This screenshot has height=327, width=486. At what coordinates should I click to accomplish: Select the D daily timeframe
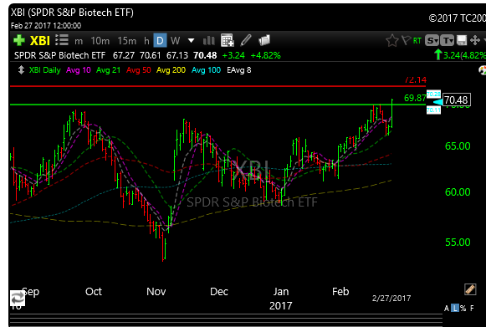tap(160, 41)
